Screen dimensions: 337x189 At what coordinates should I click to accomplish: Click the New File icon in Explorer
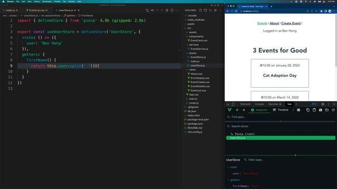click(x=201, y=10)
